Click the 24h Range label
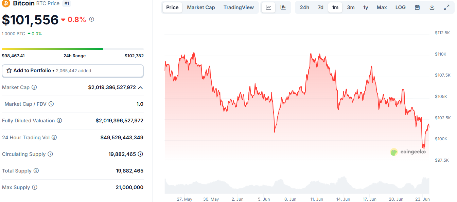This screenshot has width=457, height=202. click(74, 56)
